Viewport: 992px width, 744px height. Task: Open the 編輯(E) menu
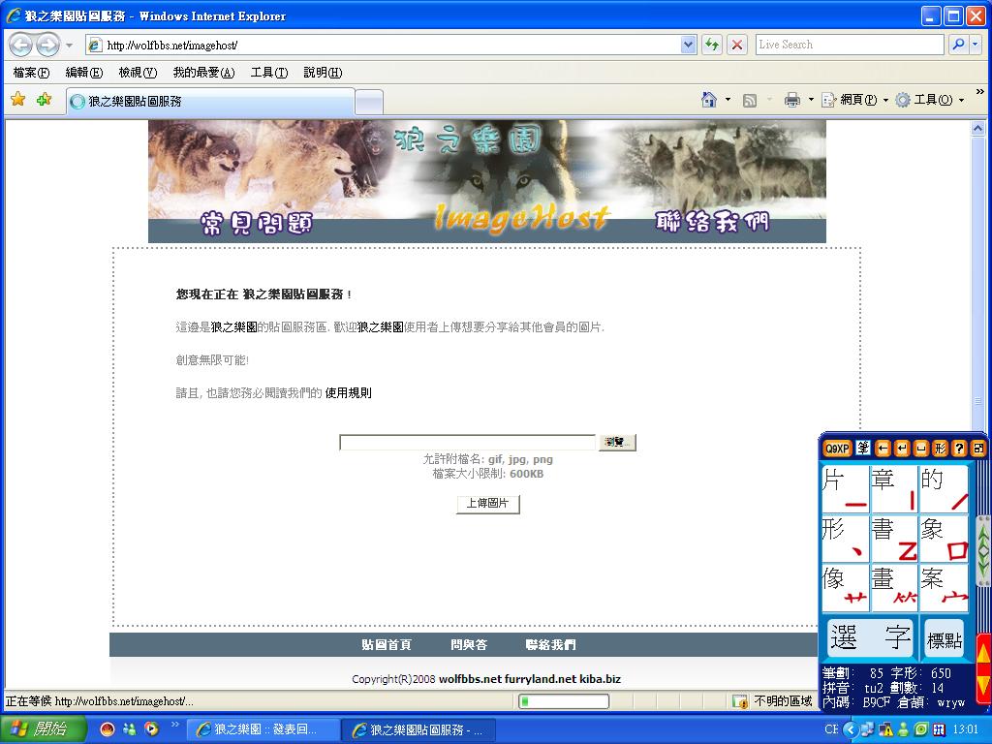coord(84,73)
